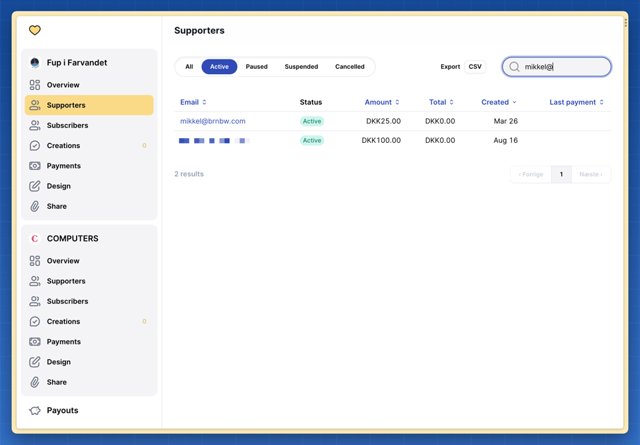Click Subscribers icon under COMPUTERS
Screen dimensions: 640x445
click(35, 301)
